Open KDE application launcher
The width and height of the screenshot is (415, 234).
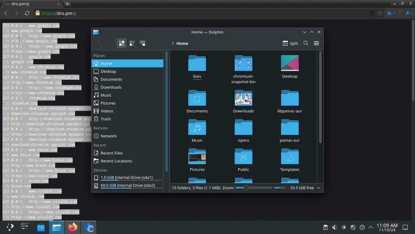(x=10, y=227)
